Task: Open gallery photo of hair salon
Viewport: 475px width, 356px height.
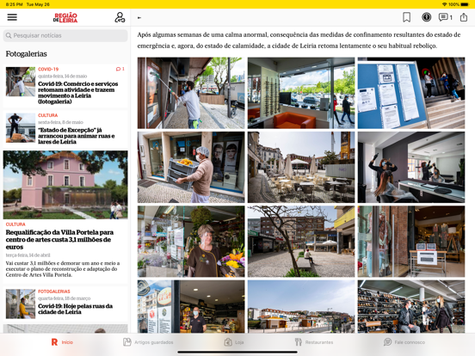Action: click(x=411, y=167)
